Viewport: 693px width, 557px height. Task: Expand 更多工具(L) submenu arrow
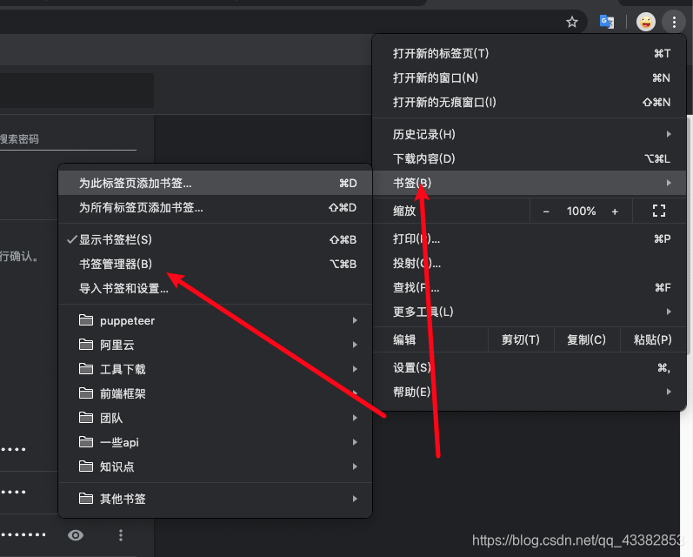pyautogui.click(x=669, y=312)
